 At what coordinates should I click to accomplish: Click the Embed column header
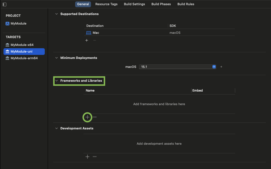(198, 90)
